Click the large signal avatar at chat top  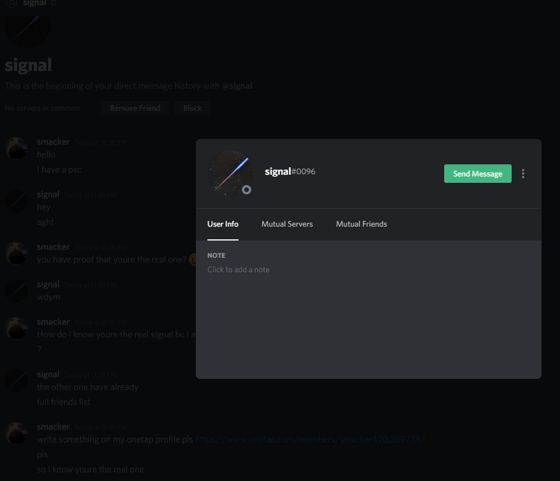point(28,31)
